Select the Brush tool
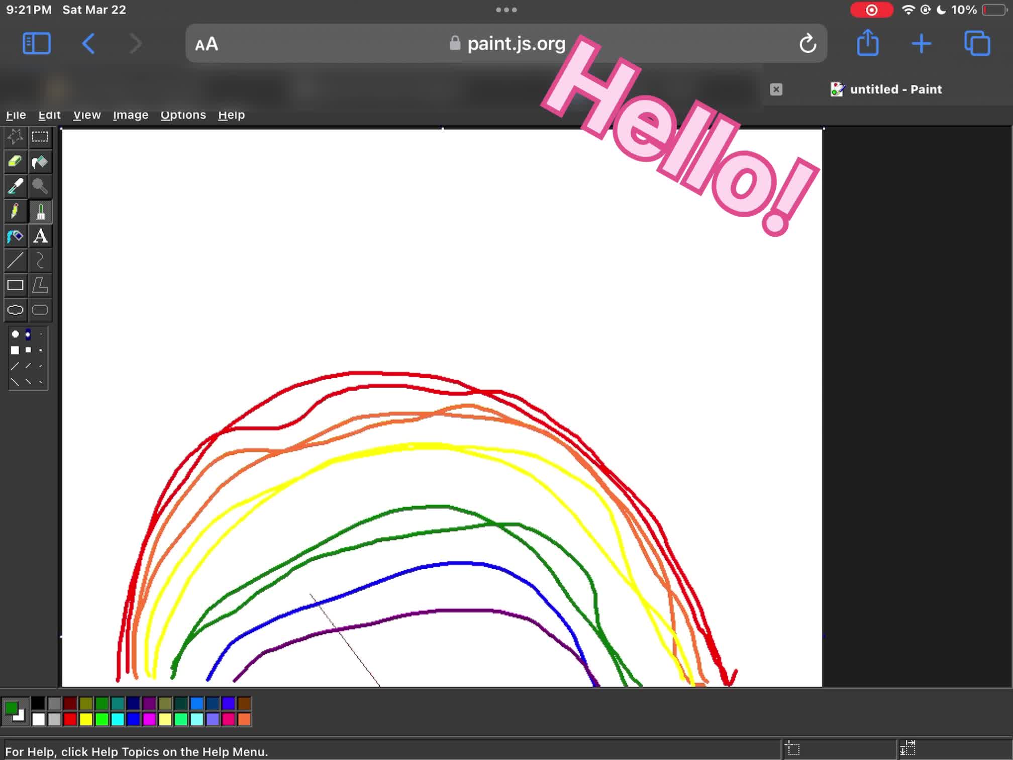 (x=40, y=211)
